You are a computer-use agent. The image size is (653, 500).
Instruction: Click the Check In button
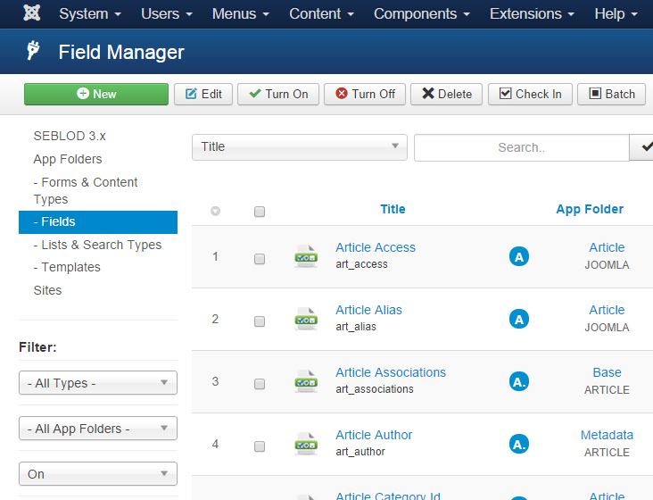[x=530, y=94]
